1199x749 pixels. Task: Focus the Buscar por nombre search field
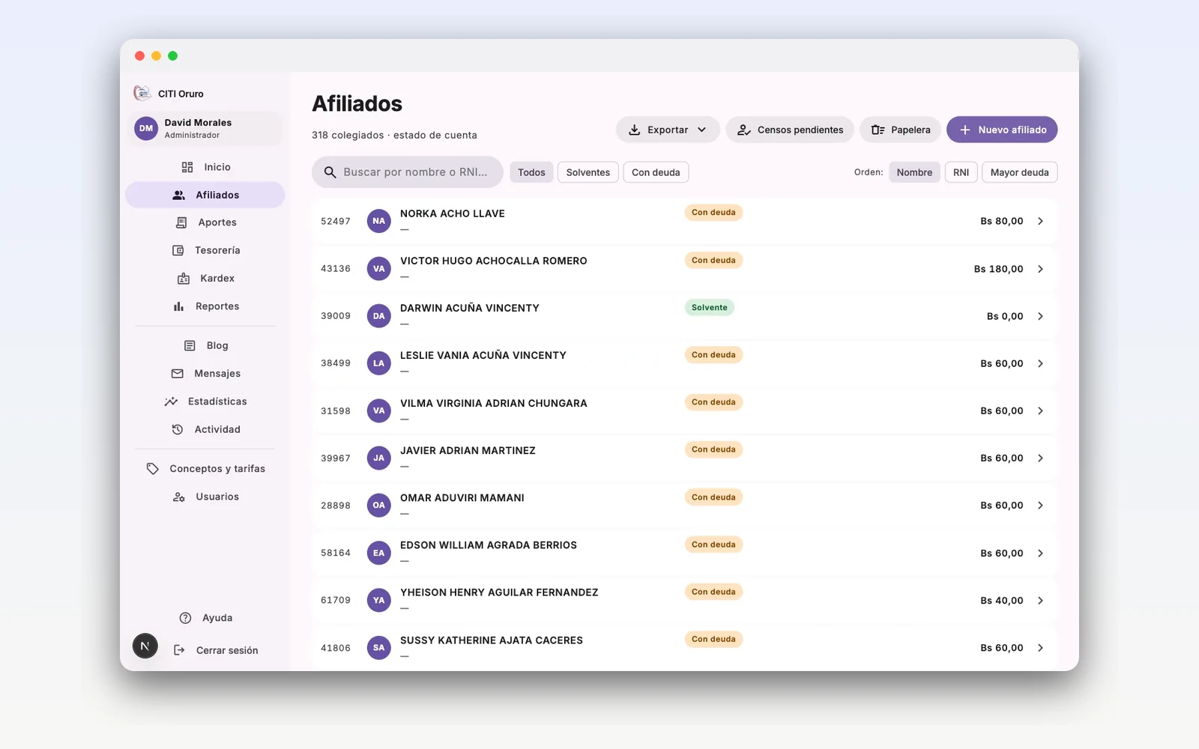coord(408,172)
